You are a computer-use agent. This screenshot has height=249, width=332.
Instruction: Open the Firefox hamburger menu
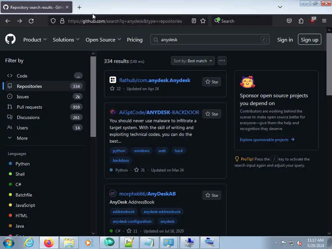[x=324, y=21]
